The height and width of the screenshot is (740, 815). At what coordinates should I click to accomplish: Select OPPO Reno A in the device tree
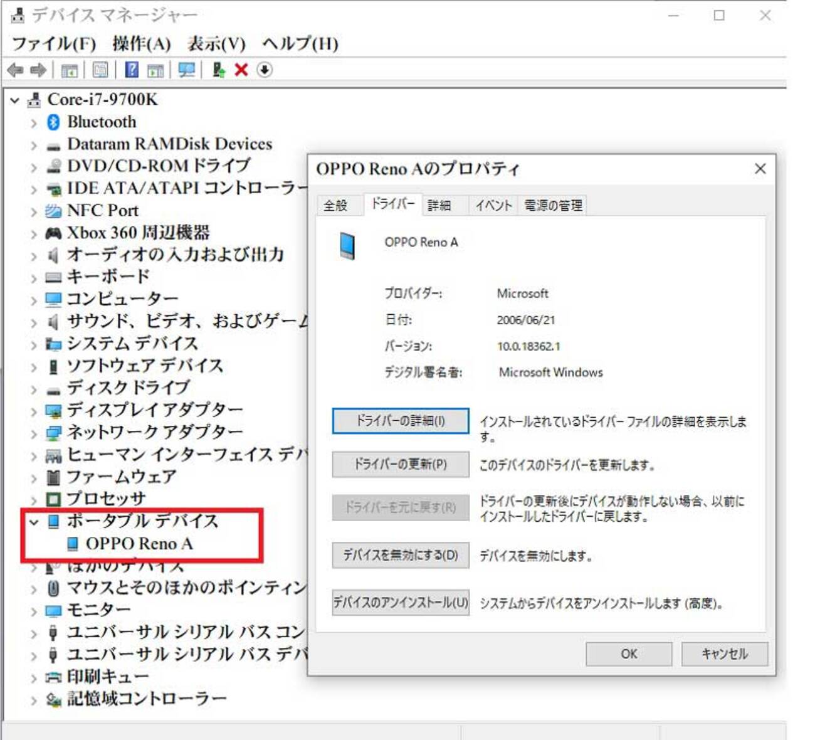point(139,544)
